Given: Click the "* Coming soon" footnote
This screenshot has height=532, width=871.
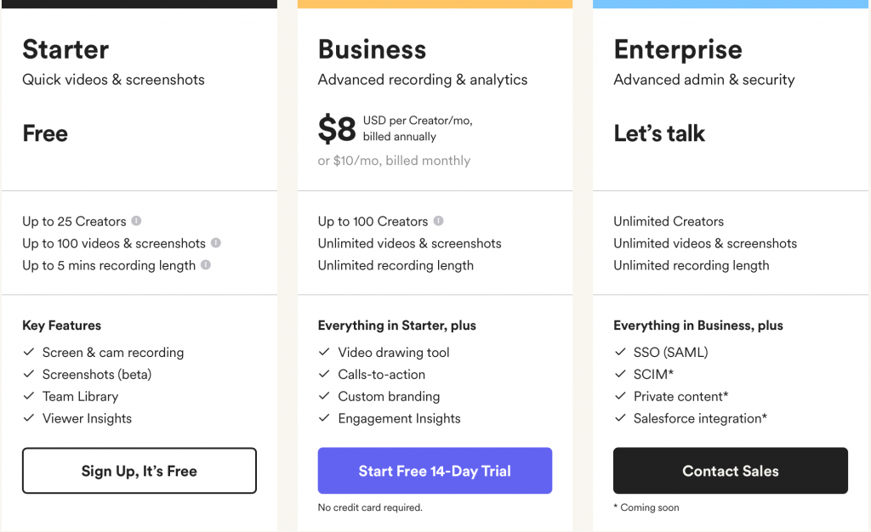Looking at the screenshot, I should click(x=646, y=507).
